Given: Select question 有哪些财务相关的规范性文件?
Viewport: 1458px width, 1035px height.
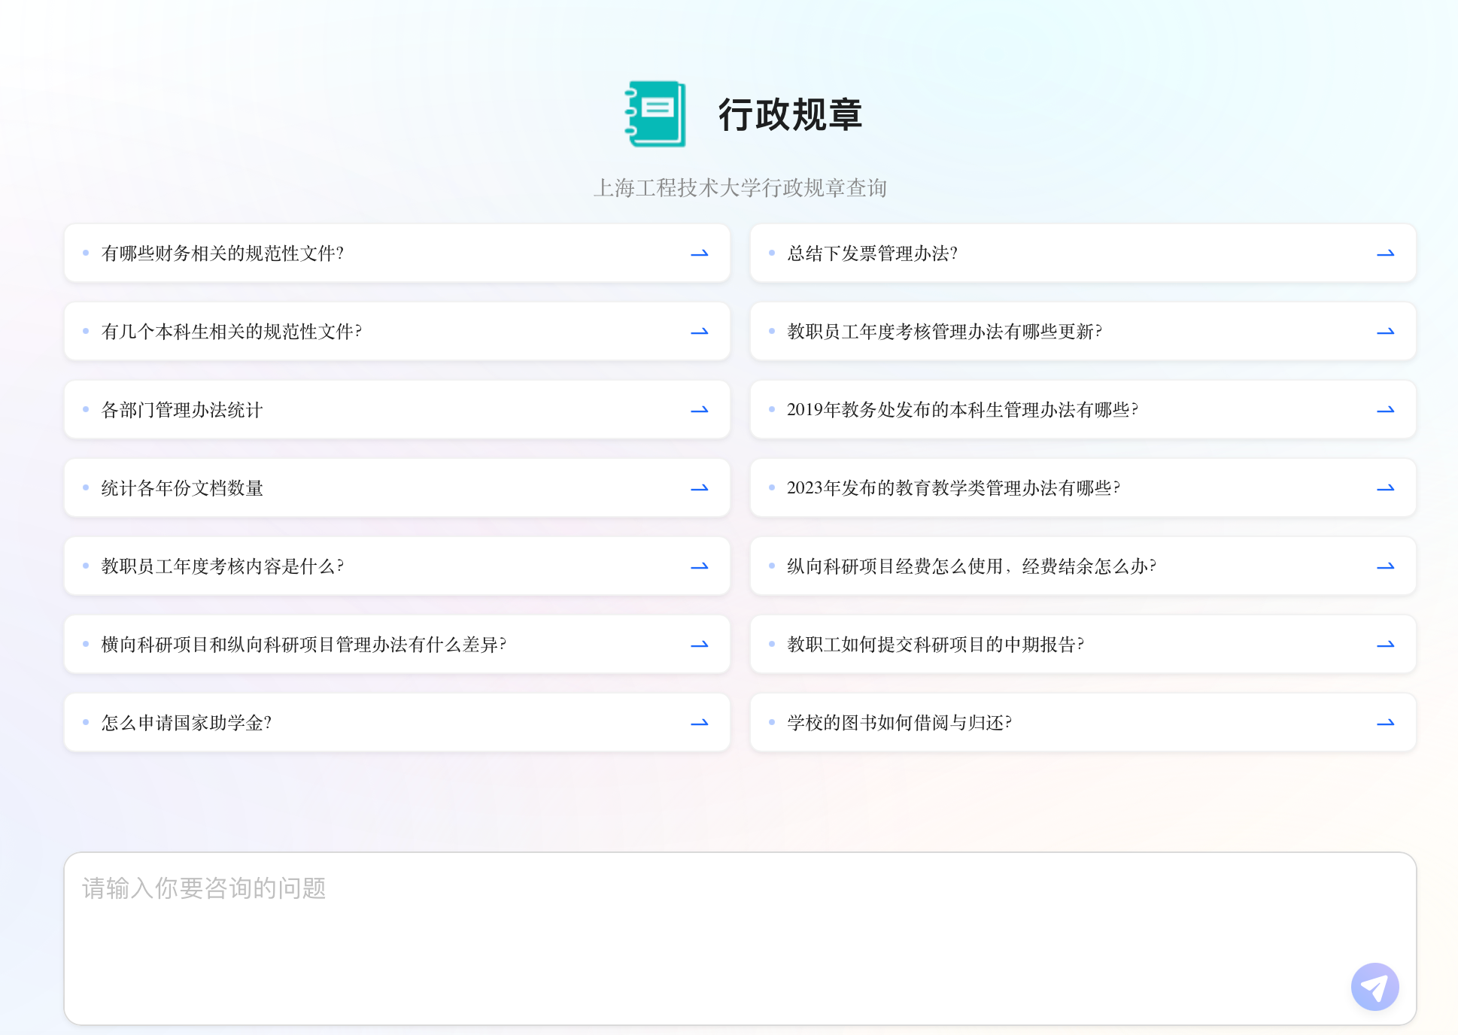Looking at the screenshot, I should click(x=397, y=253).
